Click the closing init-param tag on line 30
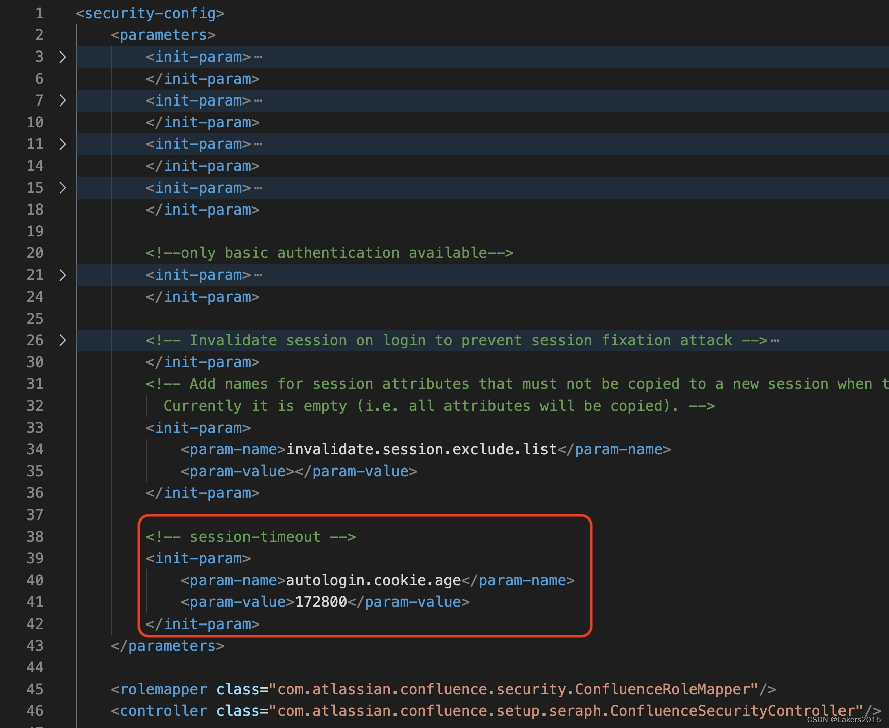The image size is (889, 728). tap(203, 362)
